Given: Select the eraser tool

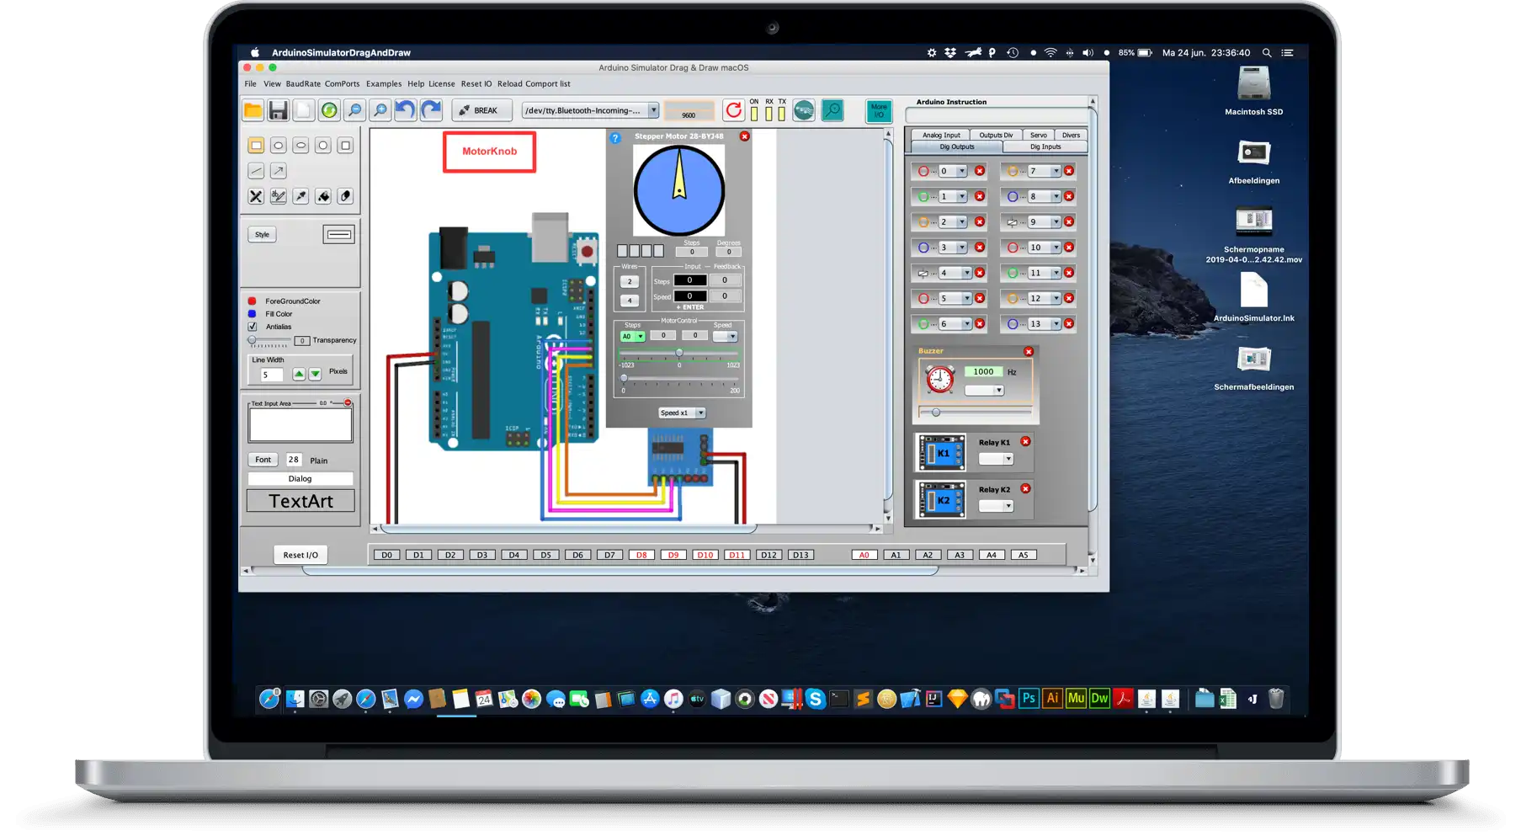Looking at the screenshot, I should 345,196.
